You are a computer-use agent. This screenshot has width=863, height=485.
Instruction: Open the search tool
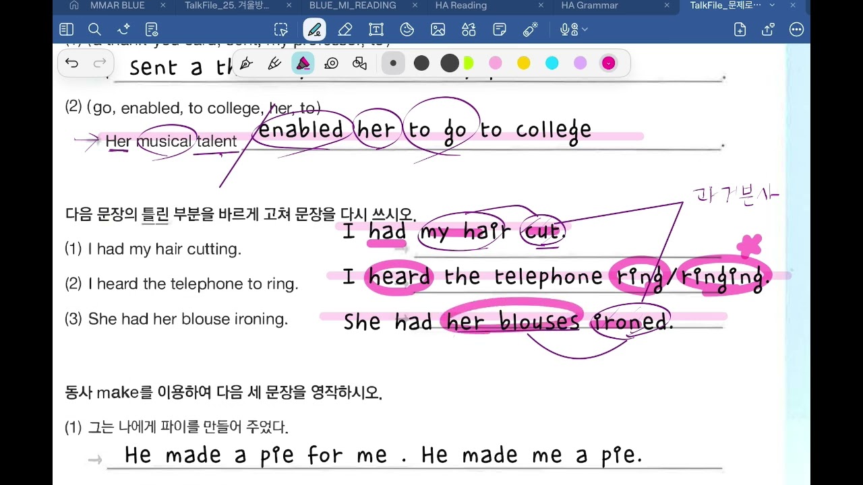click(x=94, y=30)
